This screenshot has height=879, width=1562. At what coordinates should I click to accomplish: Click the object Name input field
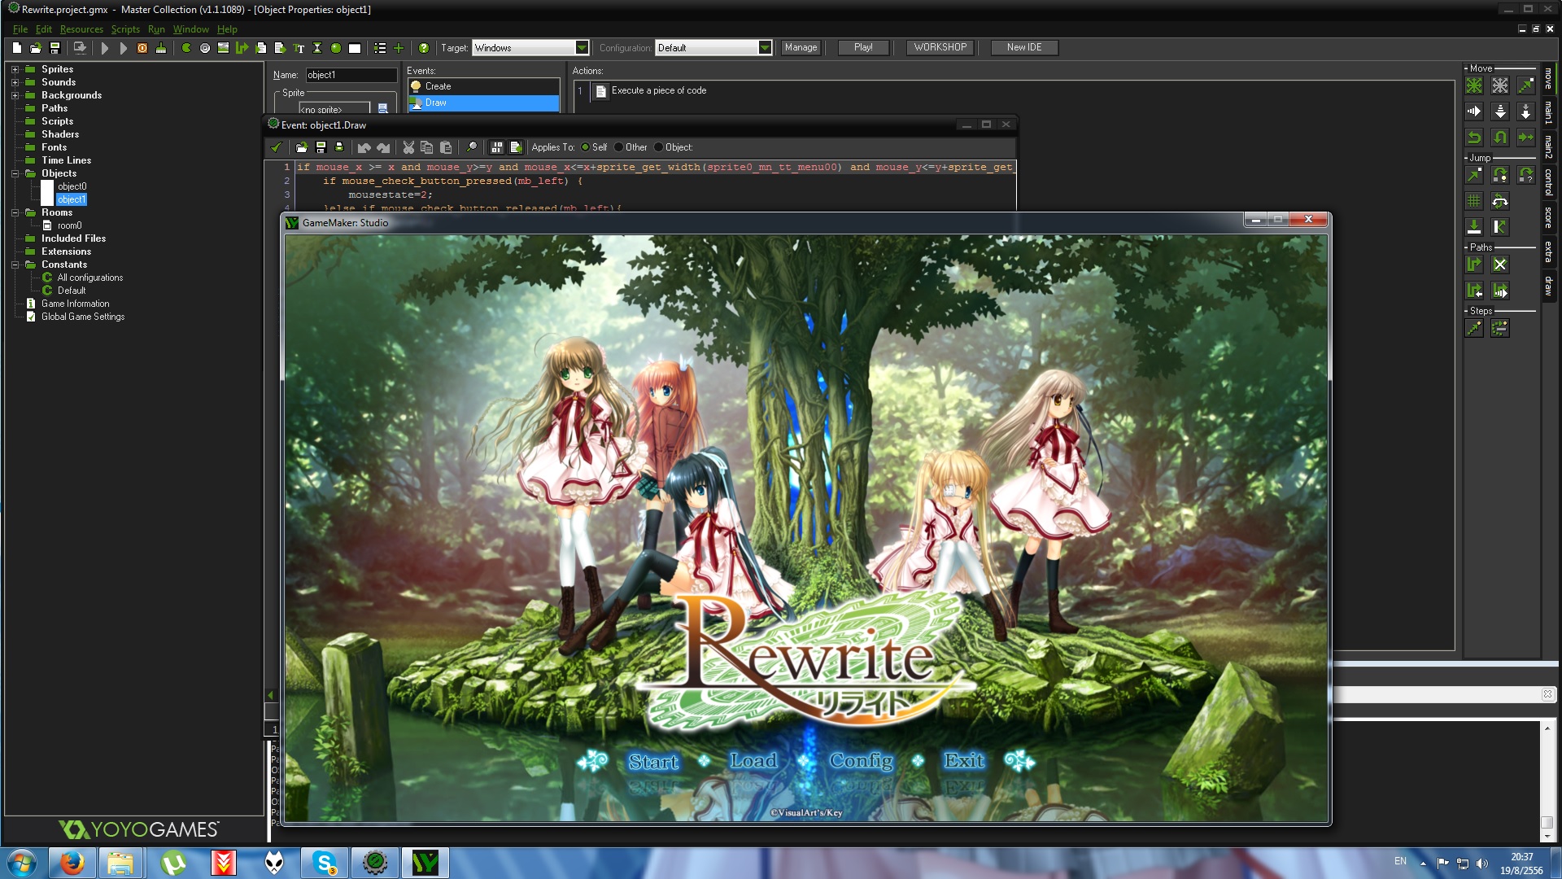351,75
